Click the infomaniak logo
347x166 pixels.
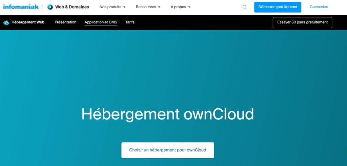21,7
